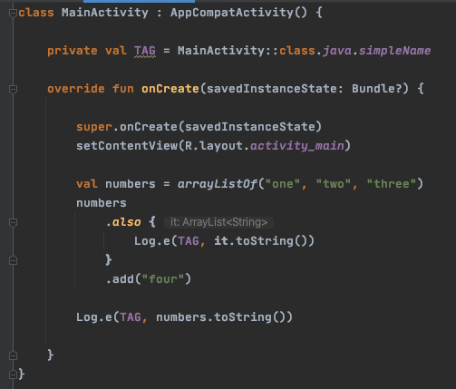Click 'numbers' in the val declaration

pyautogui.click(x=131, y=184)
